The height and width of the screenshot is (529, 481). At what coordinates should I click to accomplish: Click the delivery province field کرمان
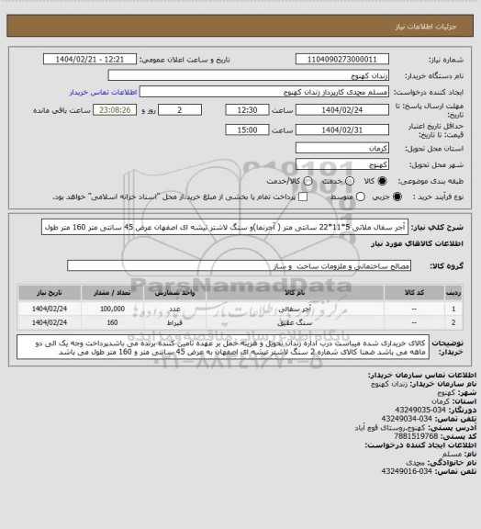(342, 148)
